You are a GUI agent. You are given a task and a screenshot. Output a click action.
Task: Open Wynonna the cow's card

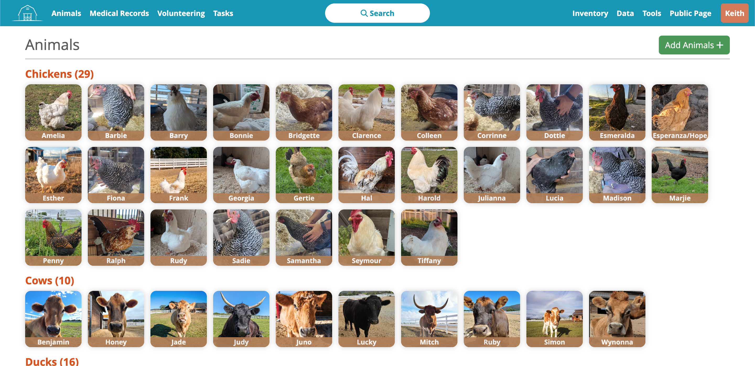617,319
